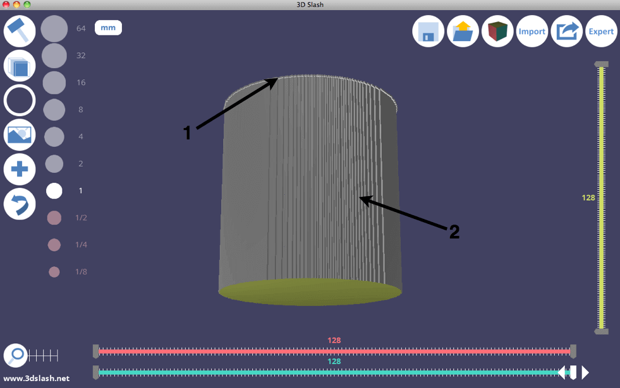Screen dimensions: 620x388
Task: Click the white handle on cyan slider
Action: (573, 372)
